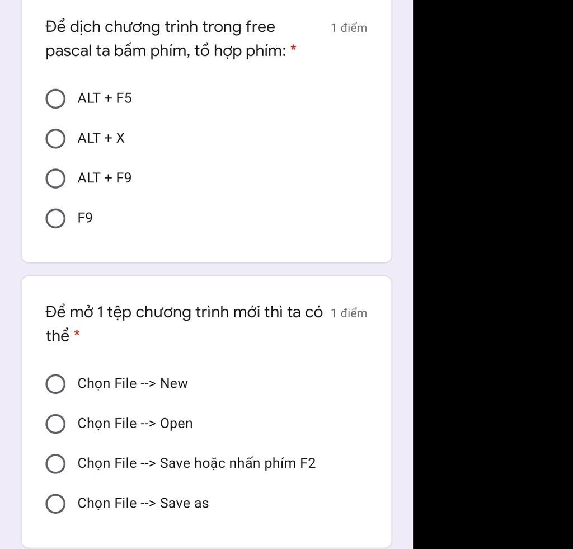The width and height of the screenshot is (573, 549).
Task: Click the question title about dịch chương trình
Action: pos(171,39)
